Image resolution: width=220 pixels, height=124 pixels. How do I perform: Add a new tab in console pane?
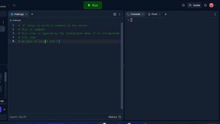click(x=166, y=14)
